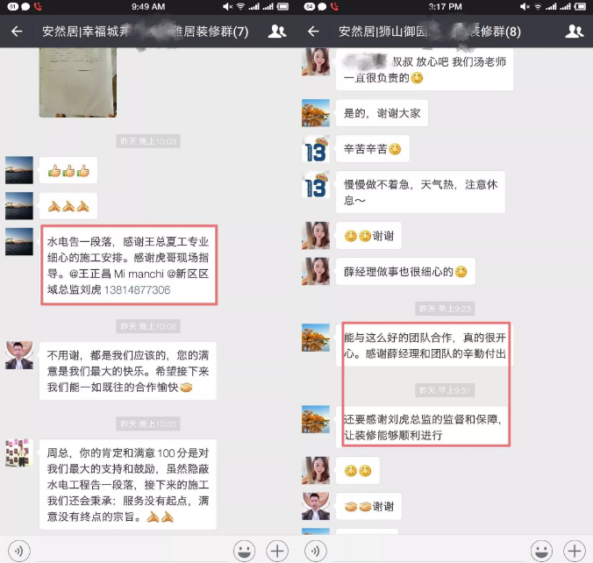This screenshot has width=593, height=563.
Task: Open the plus attachments menu in the right chat
Action: 574,551
